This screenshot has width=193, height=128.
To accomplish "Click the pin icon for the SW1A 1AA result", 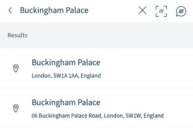I will click(16, 68).
